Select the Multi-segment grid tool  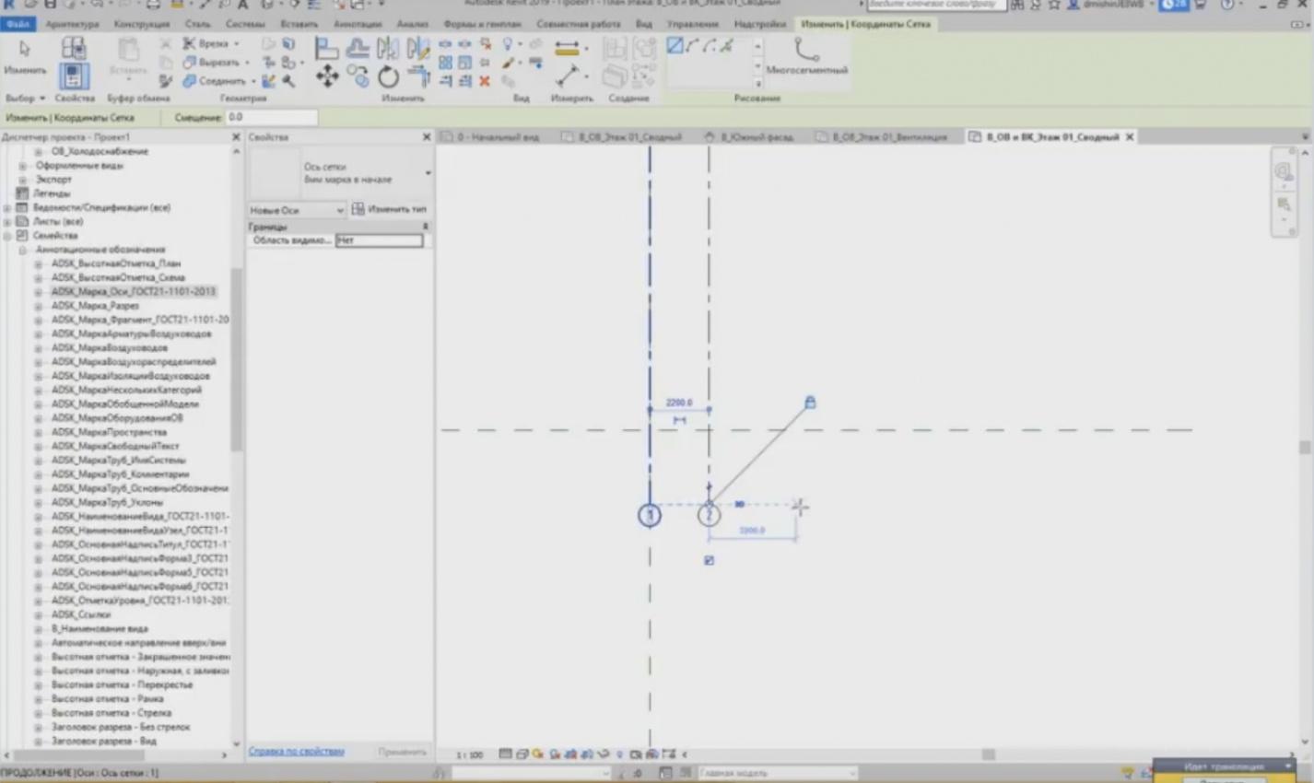pos(806,55)
